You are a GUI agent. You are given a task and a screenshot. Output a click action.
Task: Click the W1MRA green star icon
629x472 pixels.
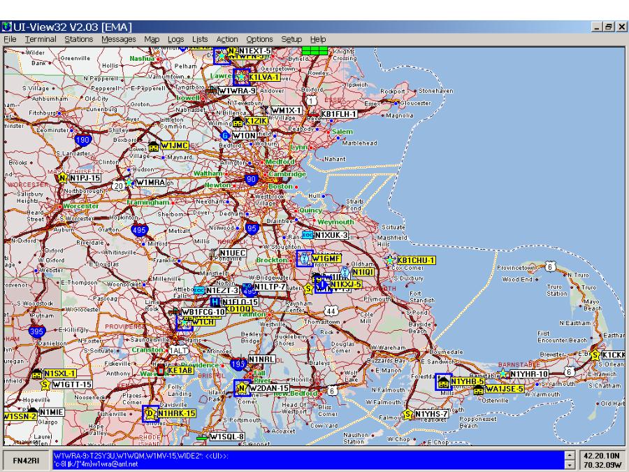coord(129,183)
